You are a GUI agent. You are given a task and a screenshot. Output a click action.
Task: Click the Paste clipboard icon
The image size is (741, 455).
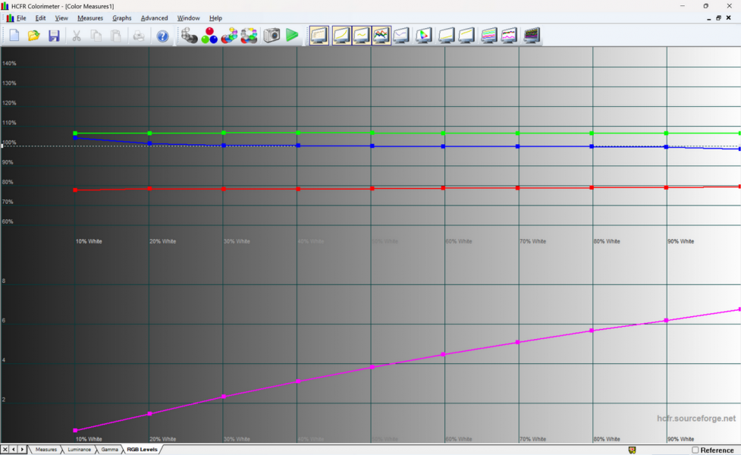[x=116, y=36]
